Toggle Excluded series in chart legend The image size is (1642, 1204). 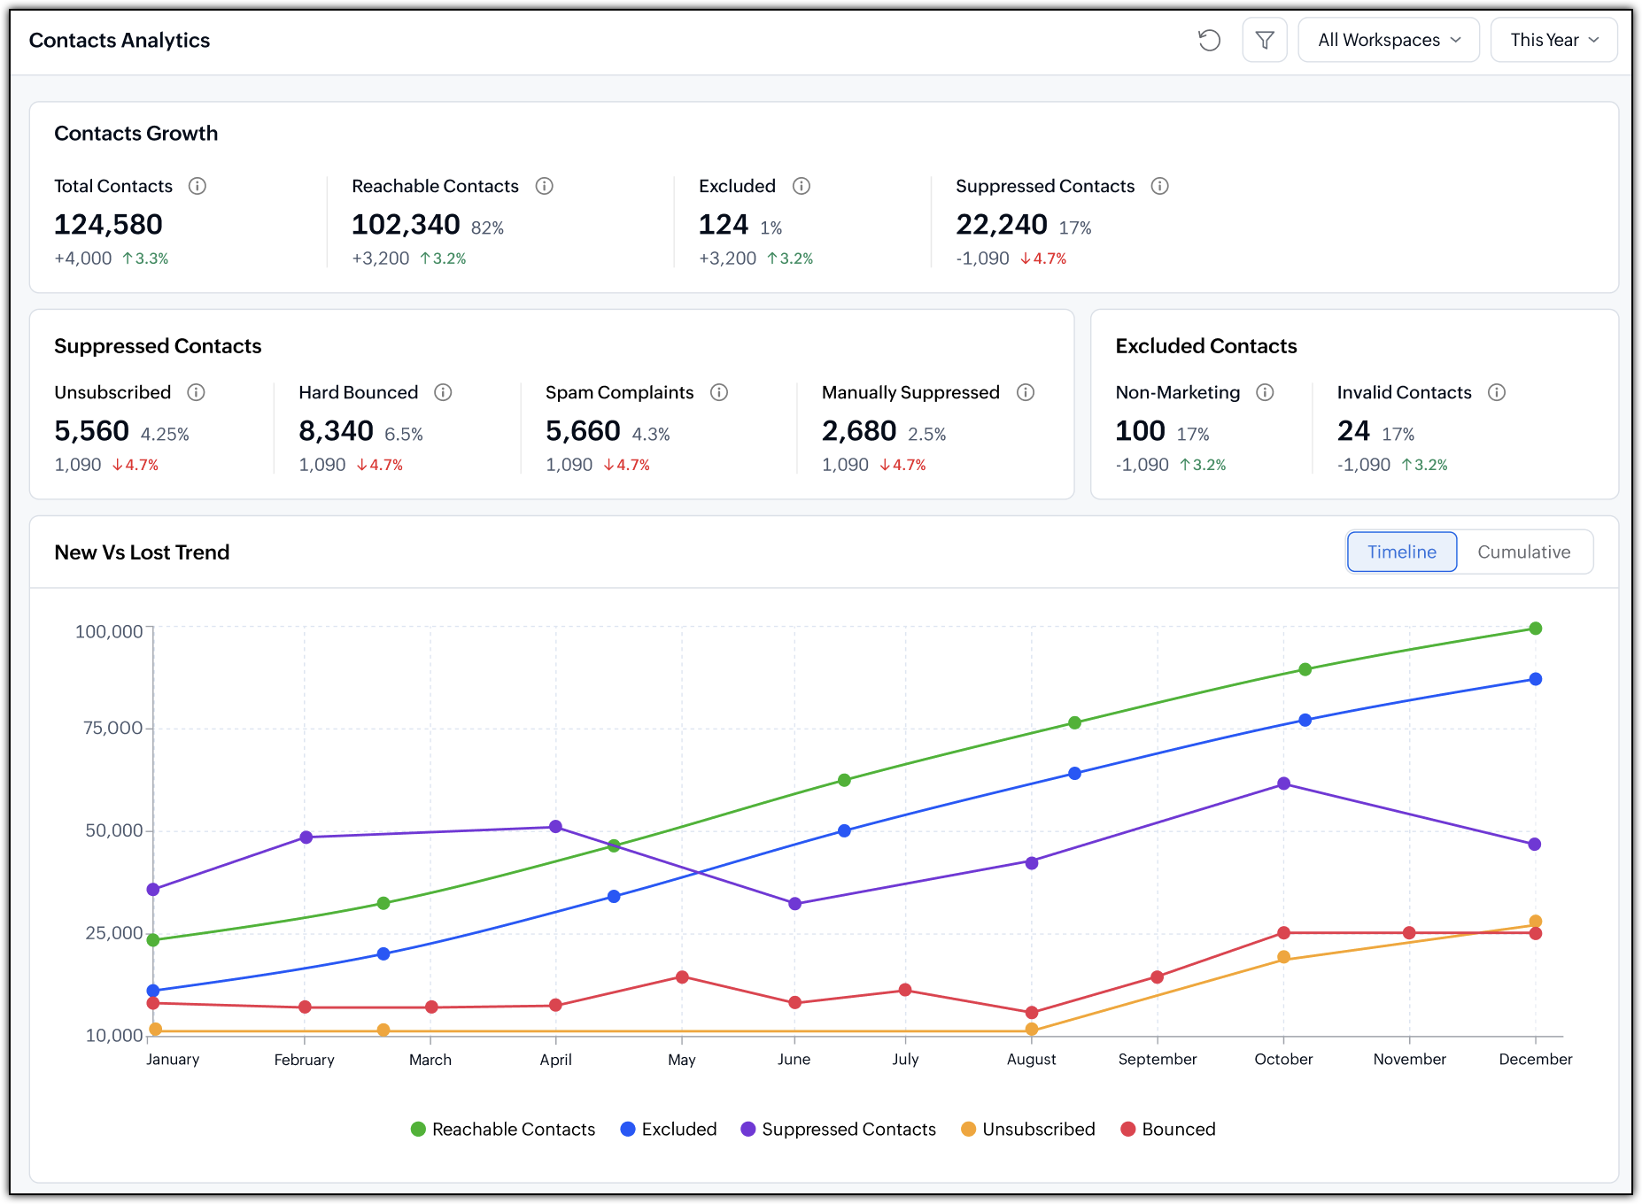click(669, 1129)
